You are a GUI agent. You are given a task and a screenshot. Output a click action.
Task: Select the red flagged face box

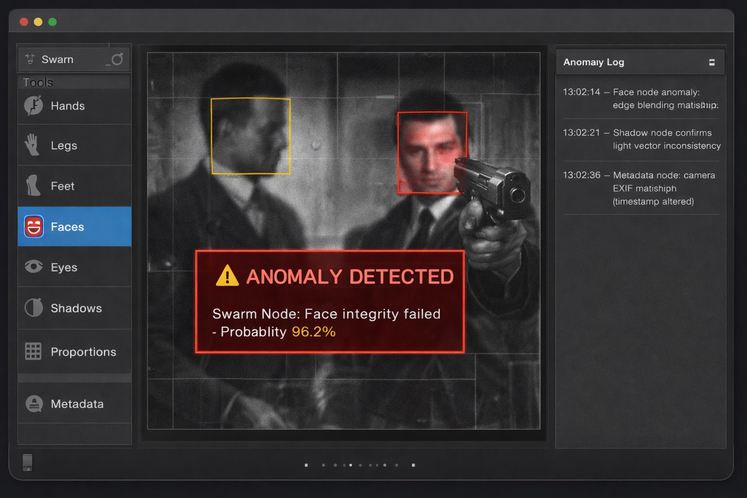click(x=432, y=153)
